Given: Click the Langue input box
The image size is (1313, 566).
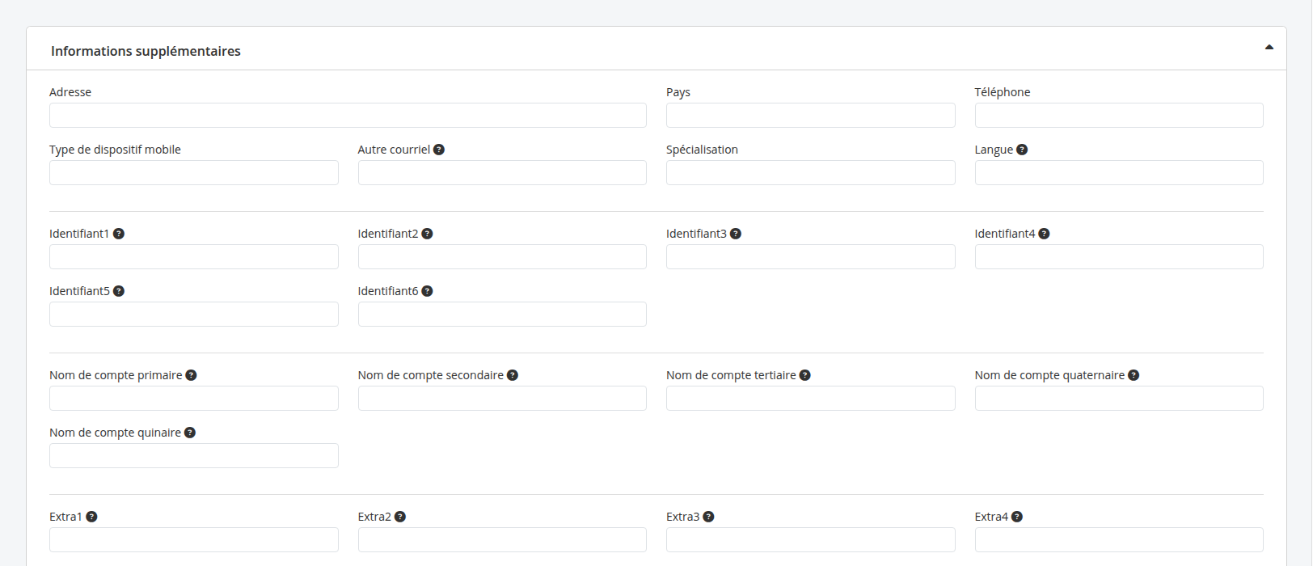Looking at the screenshot, I should (1119, 173).
